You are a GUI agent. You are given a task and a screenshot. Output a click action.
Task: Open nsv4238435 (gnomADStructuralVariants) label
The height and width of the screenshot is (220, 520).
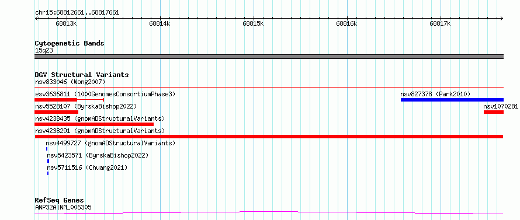click(x=100, y=118)
